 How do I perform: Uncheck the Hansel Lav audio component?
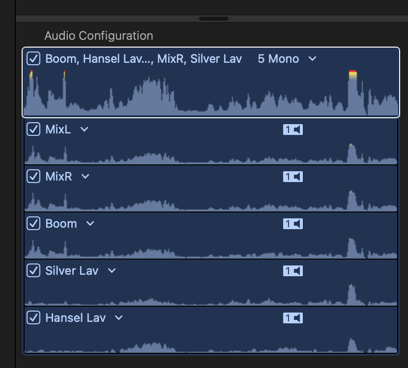33,318
